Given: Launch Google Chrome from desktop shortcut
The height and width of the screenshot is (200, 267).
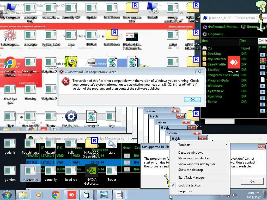Looking at the screenshot, I should point(10,67).
